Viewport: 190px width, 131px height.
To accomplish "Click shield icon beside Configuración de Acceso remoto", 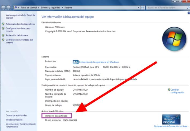I will pyautogui.click(x=3, y=28).
